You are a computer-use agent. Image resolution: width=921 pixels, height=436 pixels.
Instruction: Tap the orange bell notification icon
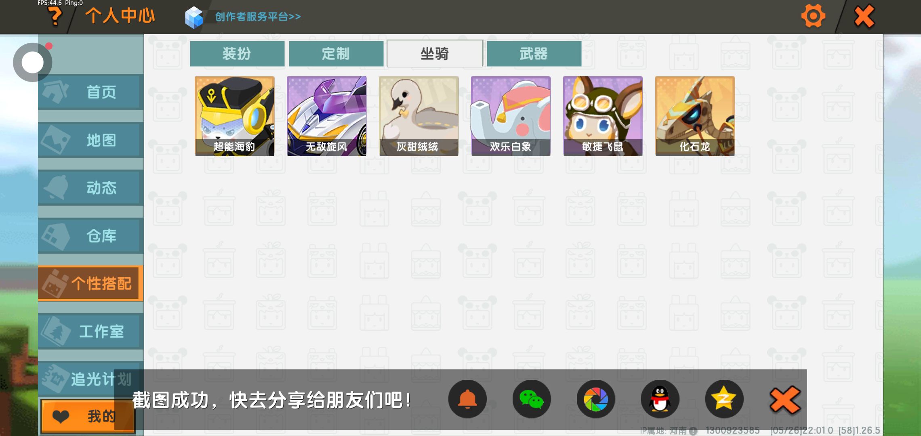click(x=467, y=399)
